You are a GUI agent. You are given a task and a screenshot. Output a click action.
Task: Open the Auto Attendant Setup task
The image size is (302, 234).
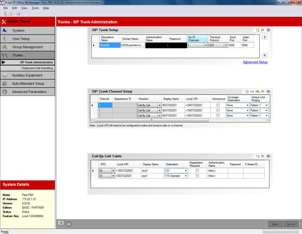27,83
